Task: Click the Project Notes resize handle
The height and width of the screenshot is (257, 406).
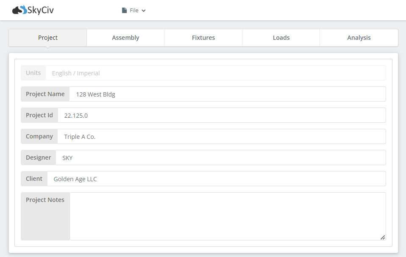Action: pos(383,238)
